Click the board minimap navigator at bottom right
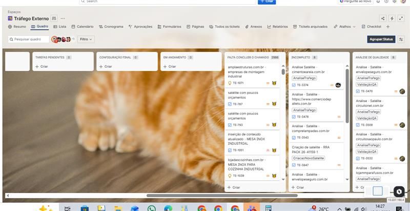410x211 pixels. [x=377, y=191]
